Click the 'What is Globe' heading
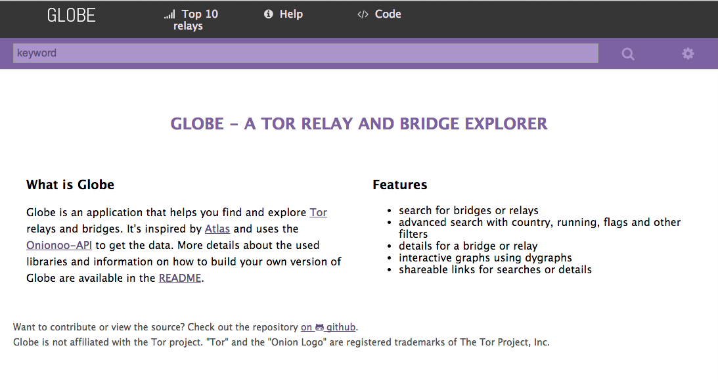 coord(70,185)
